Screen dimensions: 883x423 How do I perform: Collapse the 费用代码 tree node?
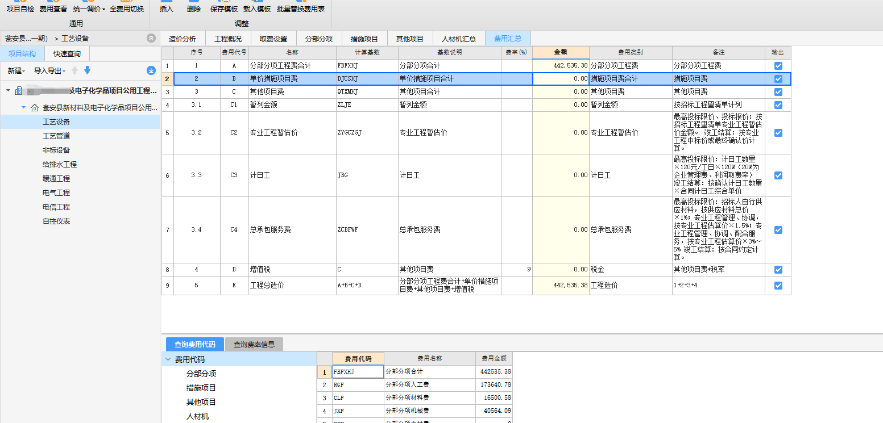pos(168,359)
